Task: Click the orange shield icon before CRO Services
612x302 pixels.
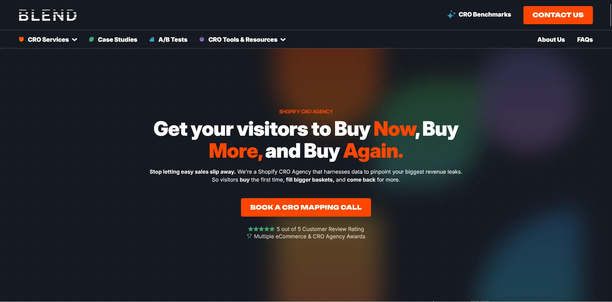Action: click(x=21, y=39)
